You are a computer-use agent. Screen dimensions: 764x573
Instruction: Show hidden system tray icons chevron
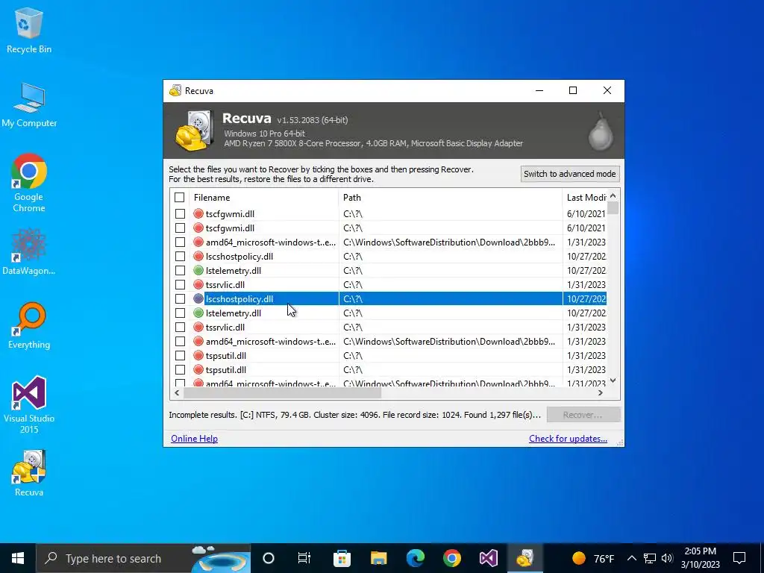click(x=631, y=558)
